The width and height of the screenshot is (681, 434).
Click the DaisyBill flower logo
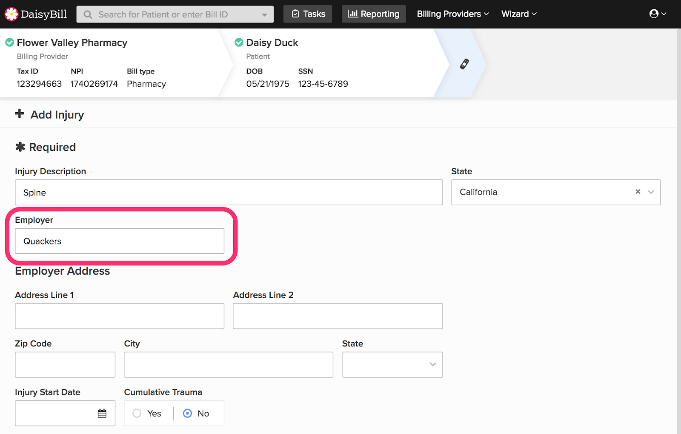11,14
